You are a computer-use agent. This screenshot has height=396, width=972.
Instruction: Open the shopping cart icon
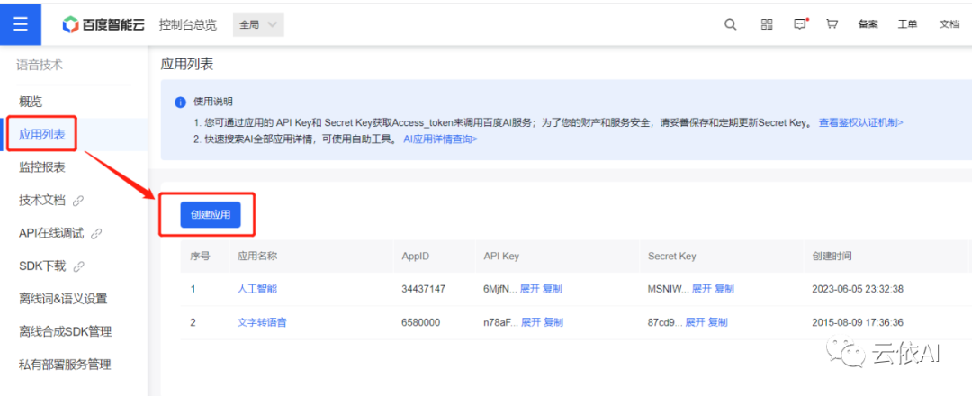coord(832,24)
